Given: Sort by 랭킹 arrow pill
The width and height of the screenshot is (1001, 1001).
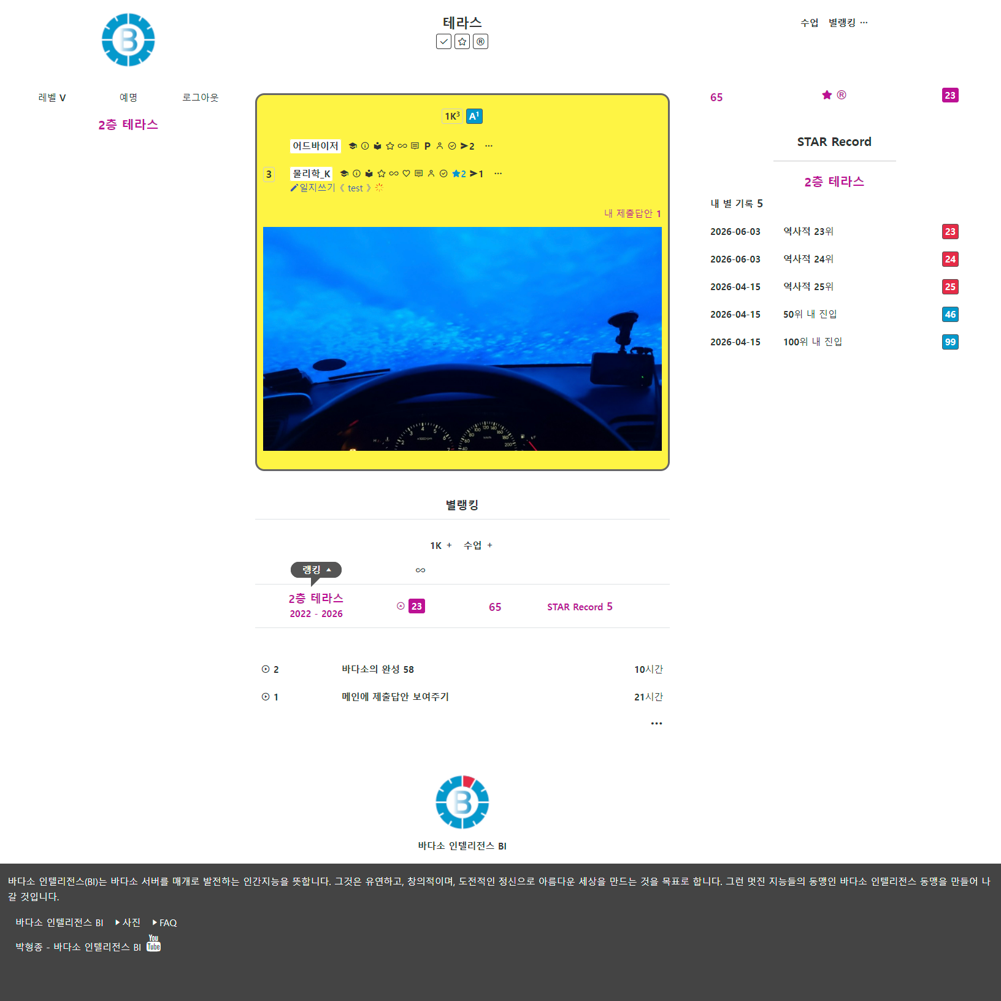Looking at the screenshot, I should coord(316,570).
